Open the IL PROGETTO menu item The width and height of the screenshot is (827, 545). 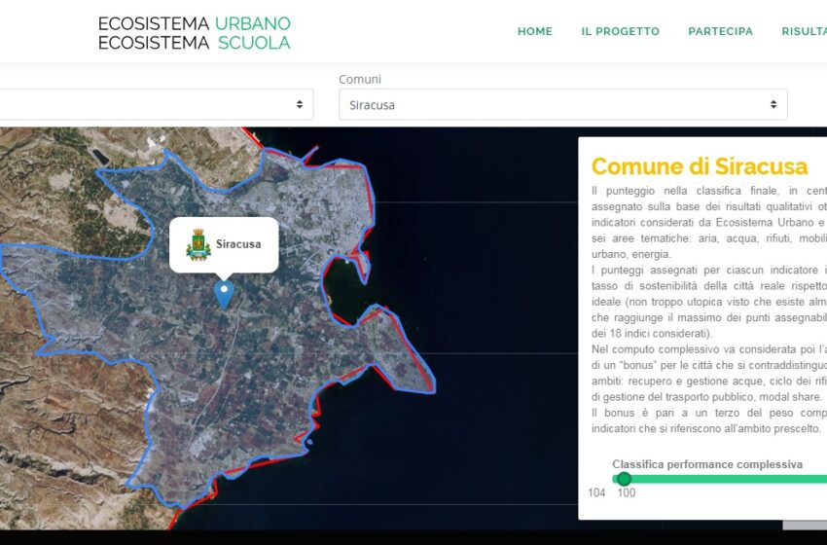[620, 31]
